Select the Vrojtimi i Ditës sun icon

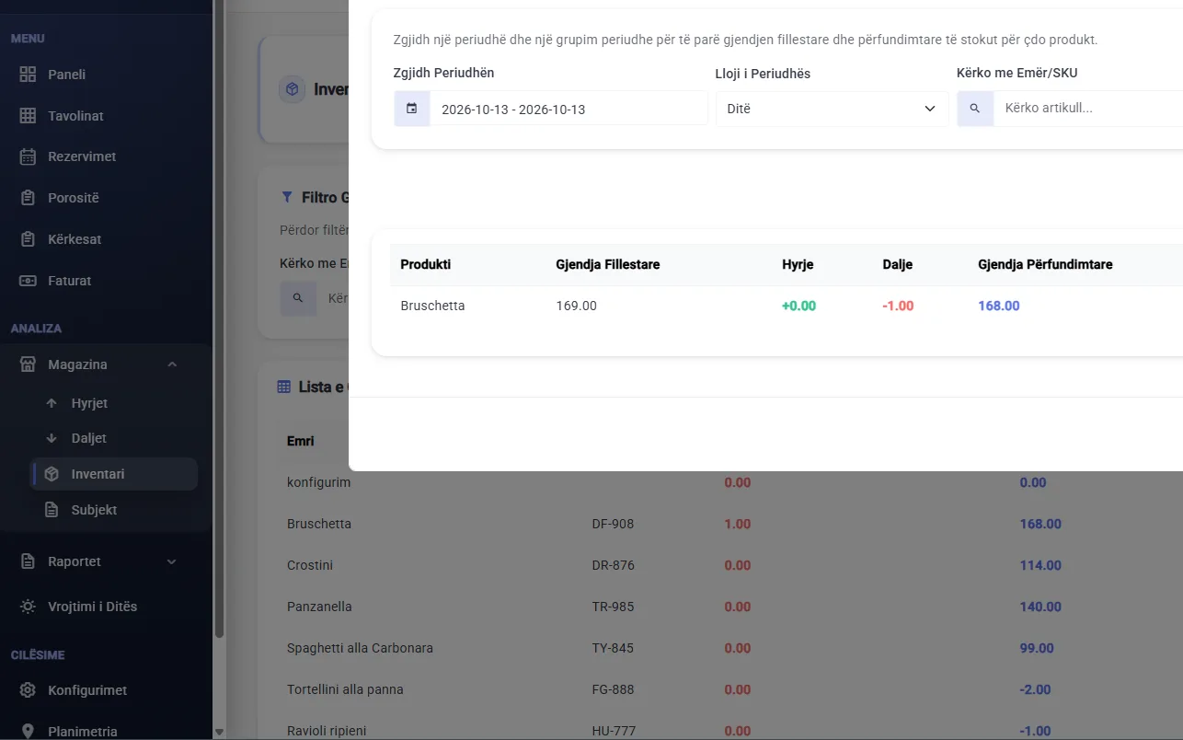point(28,607)
